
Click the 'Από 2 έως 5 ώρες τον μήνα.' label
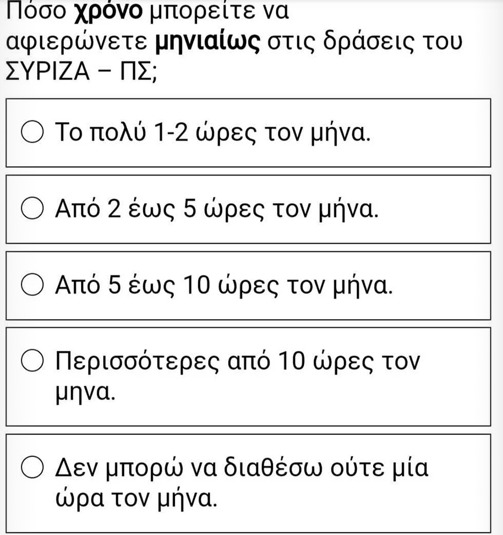[x=217, y=208]
